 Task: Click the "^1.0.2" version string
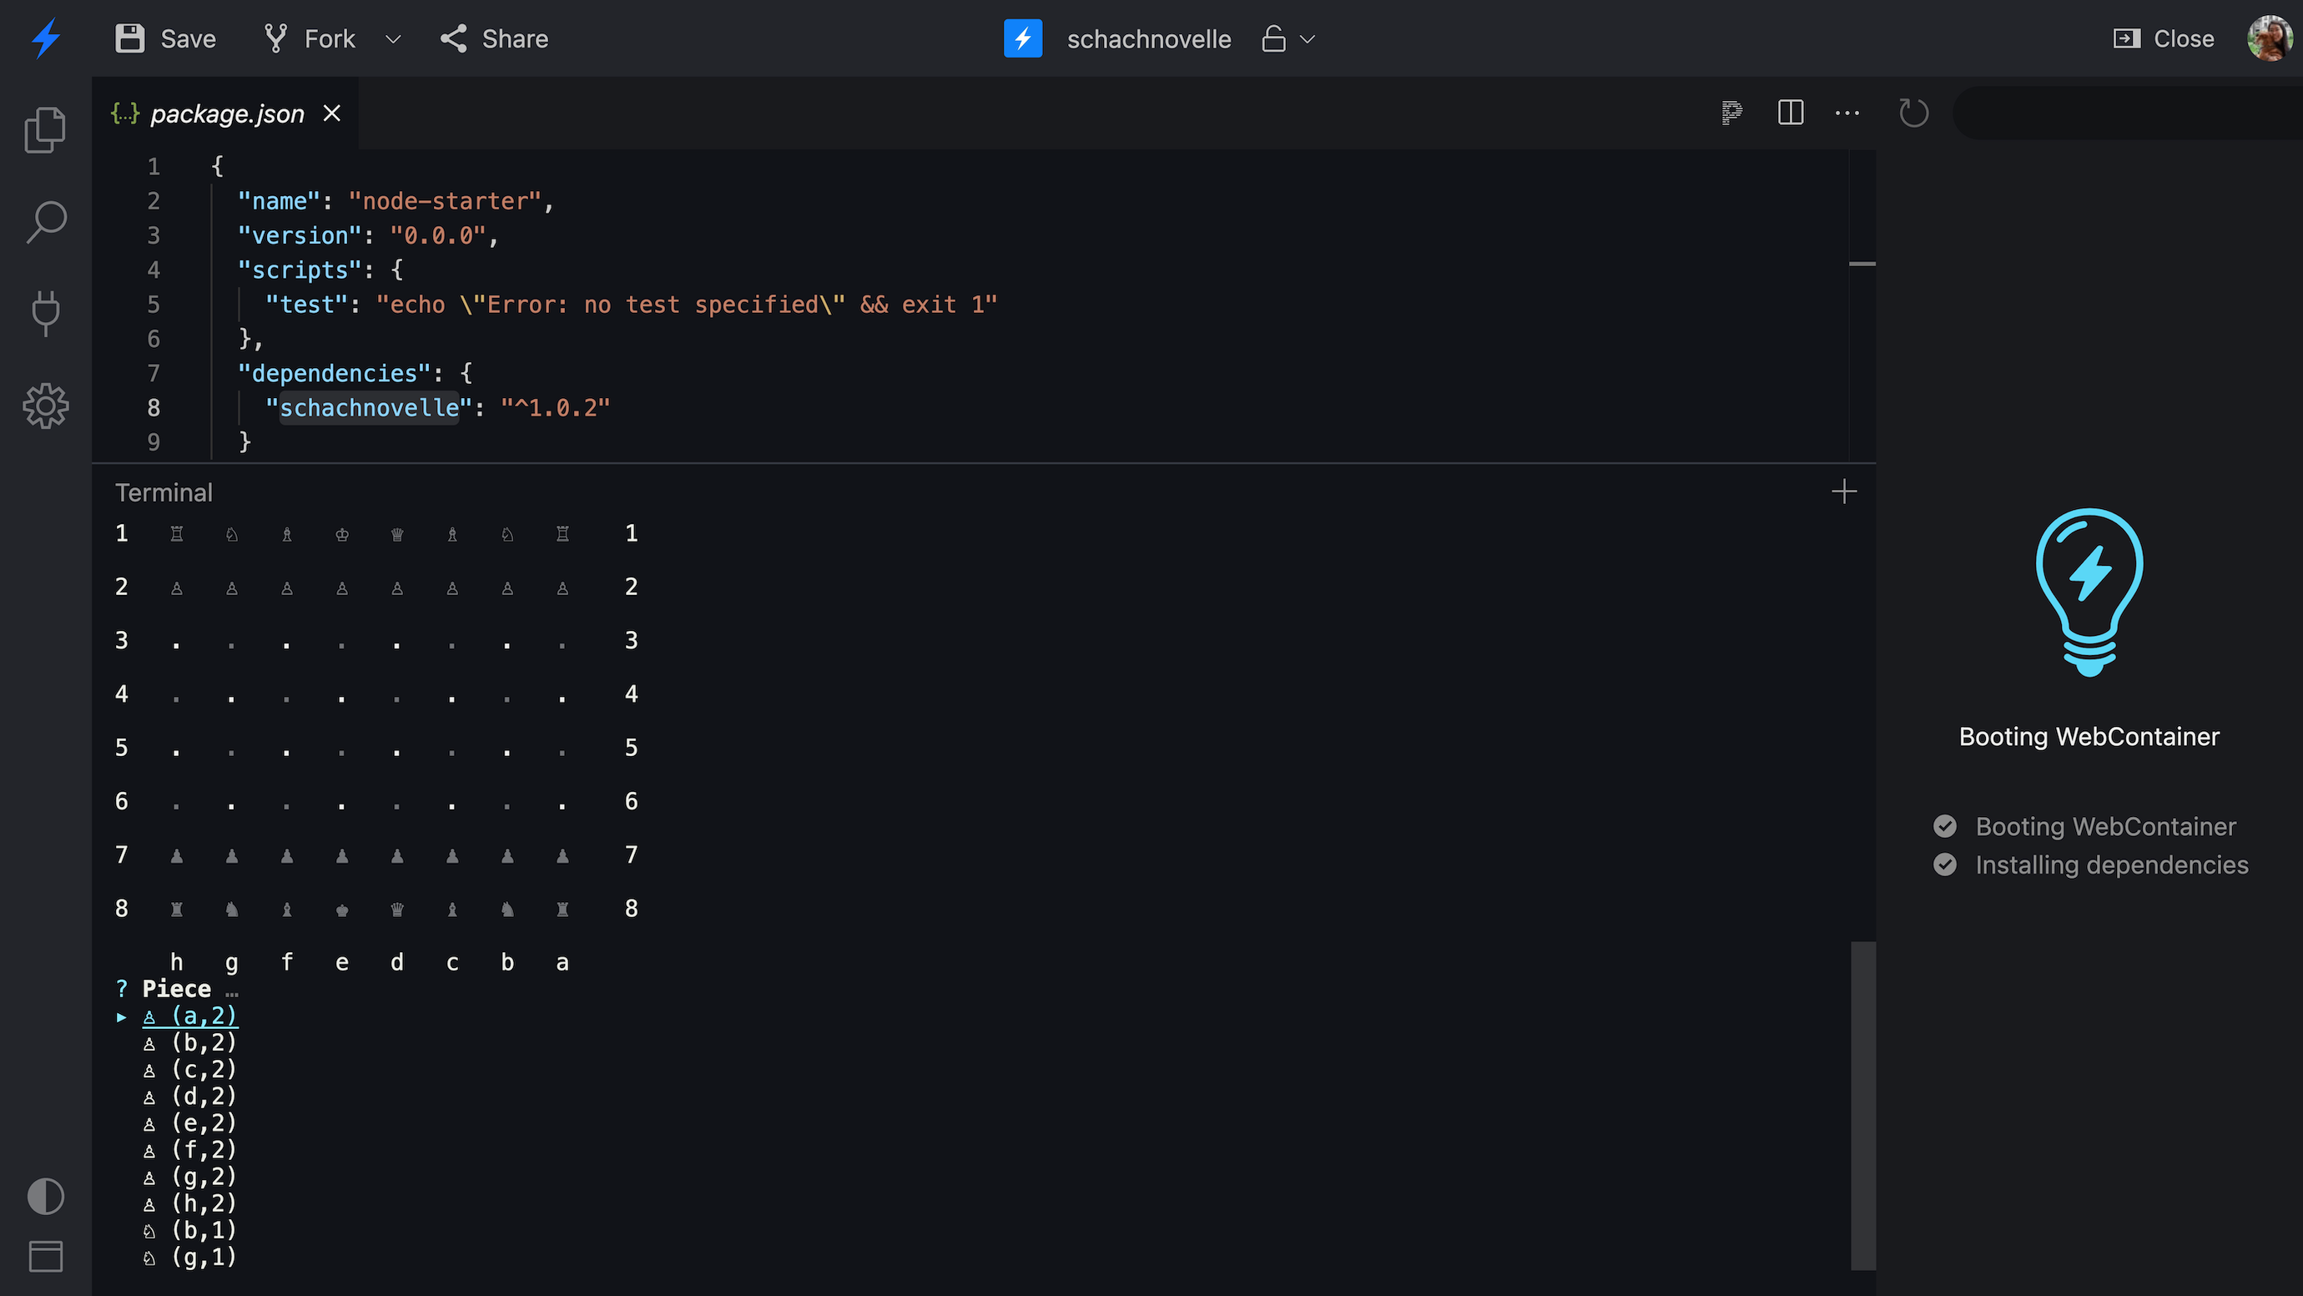click(x=555, y=408)
